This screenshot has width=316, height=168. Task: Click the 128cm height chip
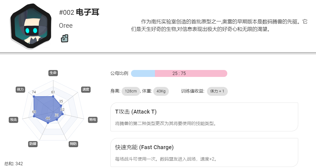pyautogui.click(x=131, y=91)
